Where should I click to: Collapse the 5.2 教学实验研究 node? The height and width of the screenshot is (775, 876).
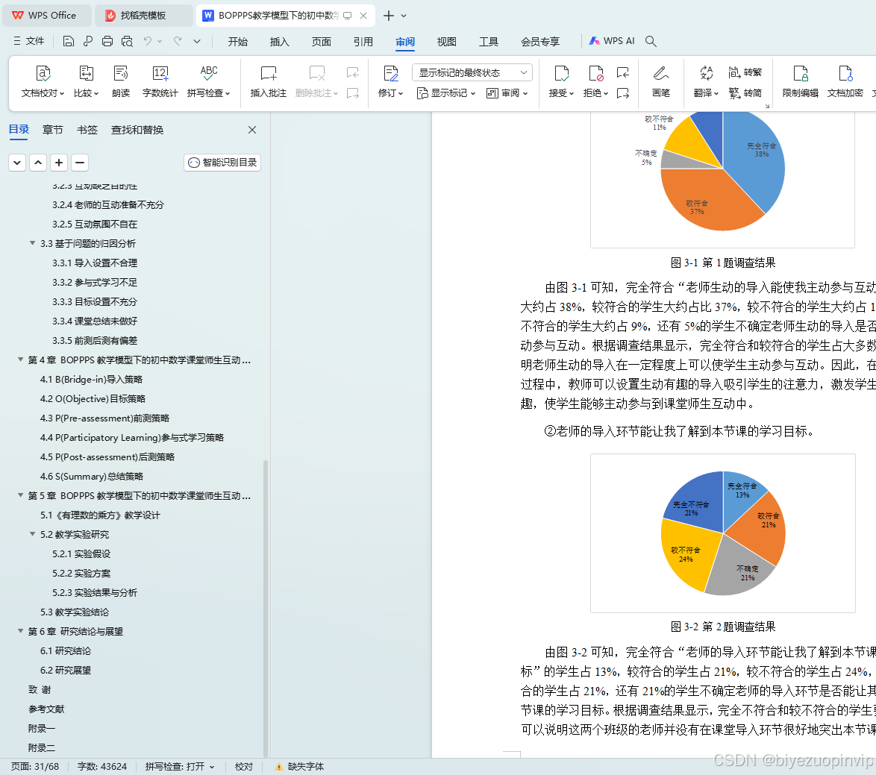[32, 534]
